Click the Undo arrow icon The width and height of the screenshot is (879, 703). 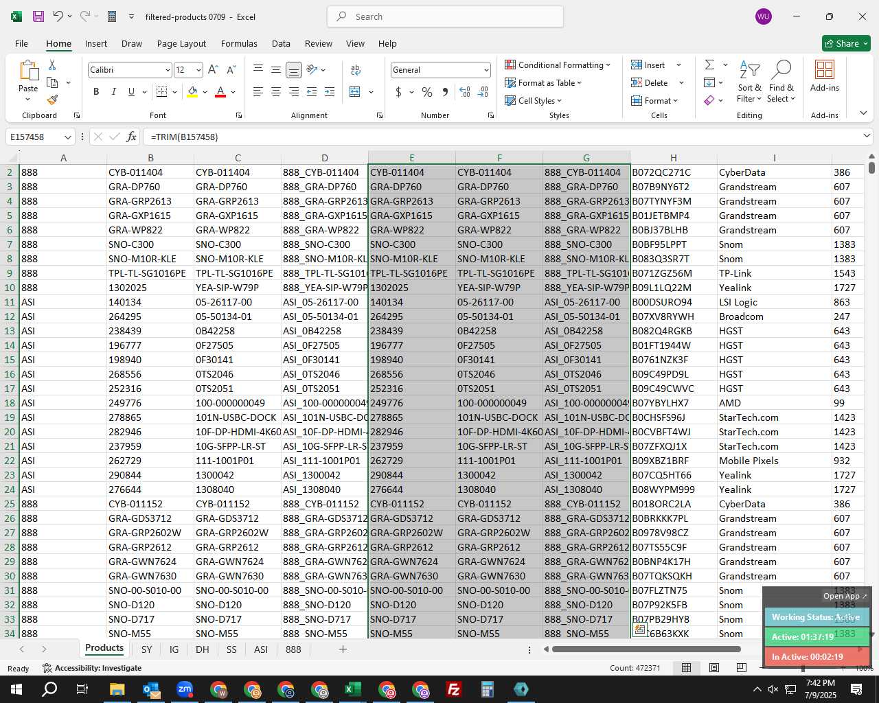click(x=58, y=16)
